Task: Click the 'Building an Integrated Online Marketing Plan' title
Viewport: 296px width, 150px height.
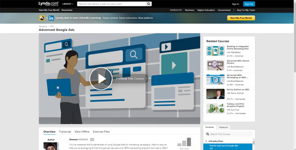Action: pyautogui.click(x=238, y=48)
